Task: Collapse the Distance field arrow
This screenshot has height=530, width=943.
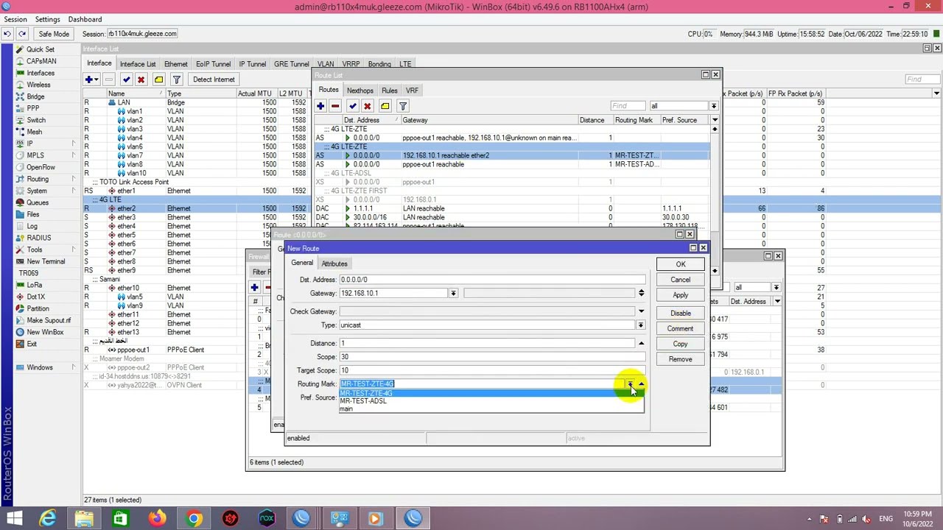Action: point(641,343)
